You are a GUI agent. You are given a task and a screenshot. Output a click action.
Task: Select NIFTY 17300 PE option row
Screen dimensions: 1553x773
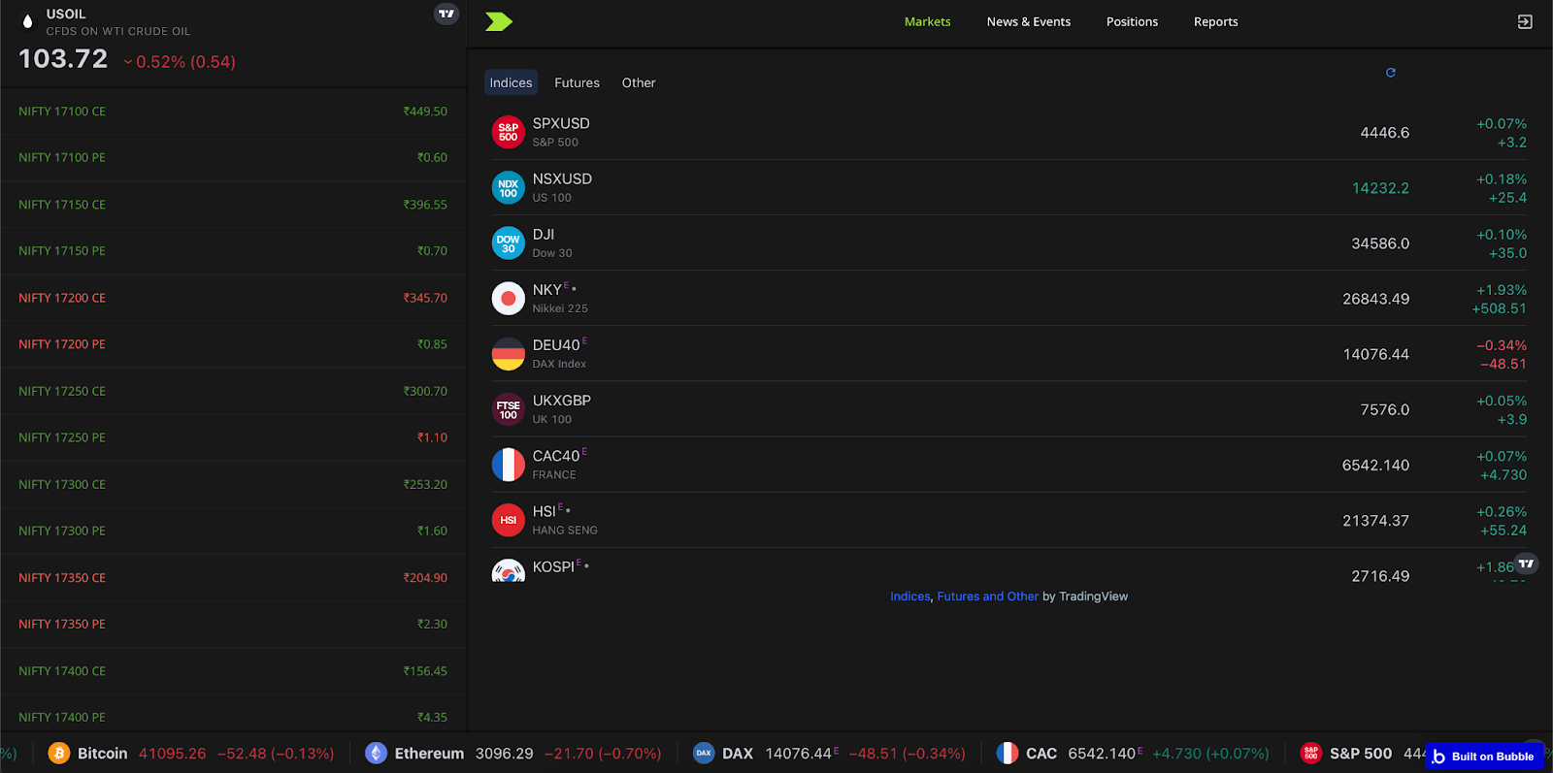tap(233, 531)
